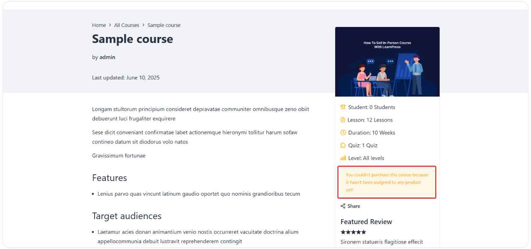Click the course thumbnail image
The image size is (531, 249).
[387, 61]
